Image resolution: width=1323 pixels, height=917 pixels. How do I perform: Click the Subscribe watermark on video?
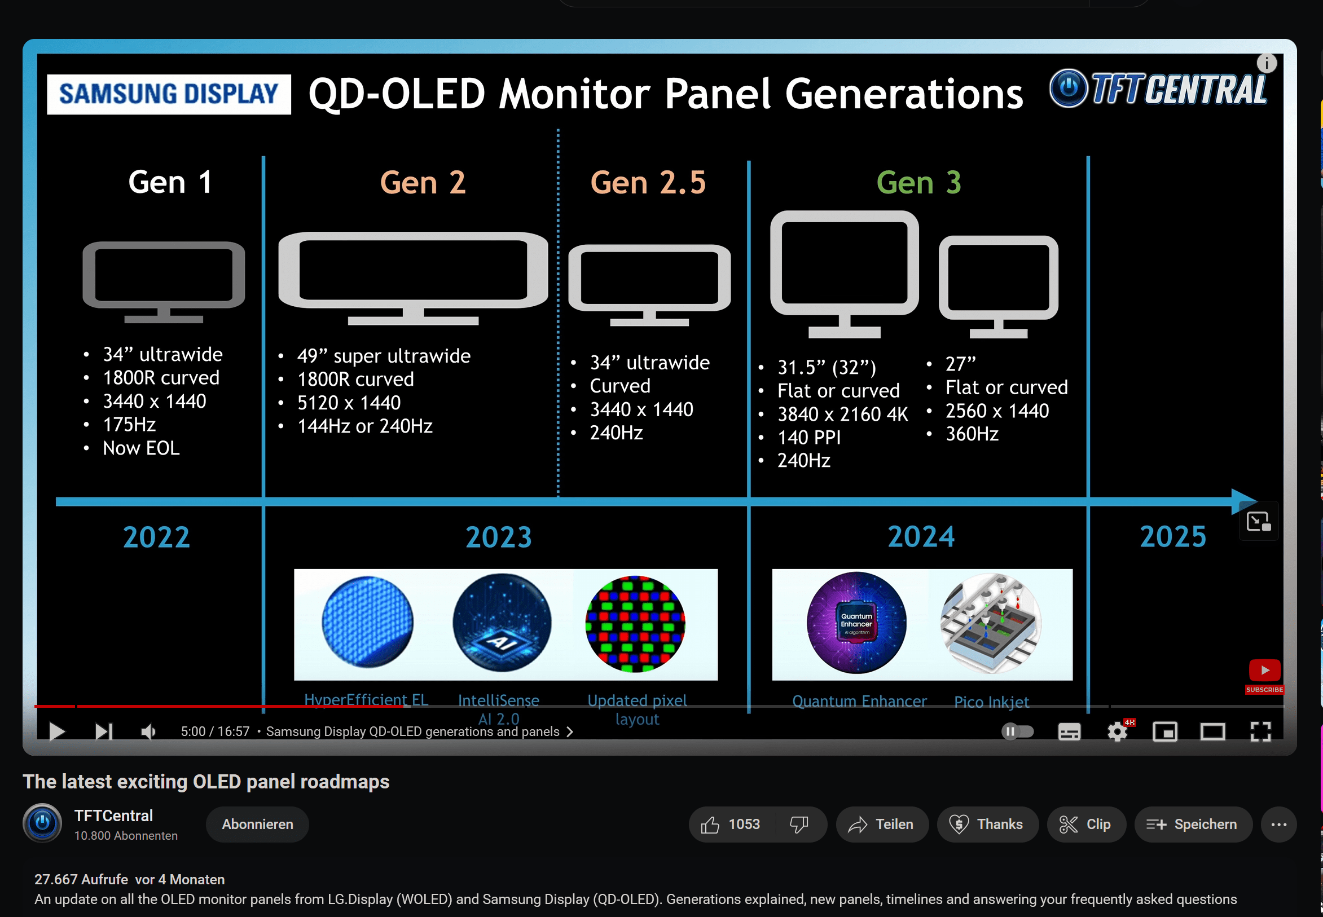tap(1264, 677)
